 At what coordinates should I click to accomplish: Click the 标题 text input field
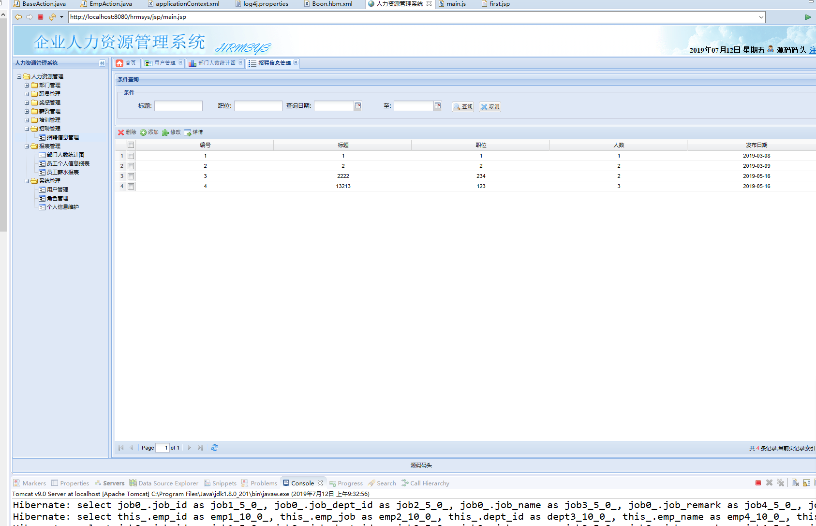point(178,106)
